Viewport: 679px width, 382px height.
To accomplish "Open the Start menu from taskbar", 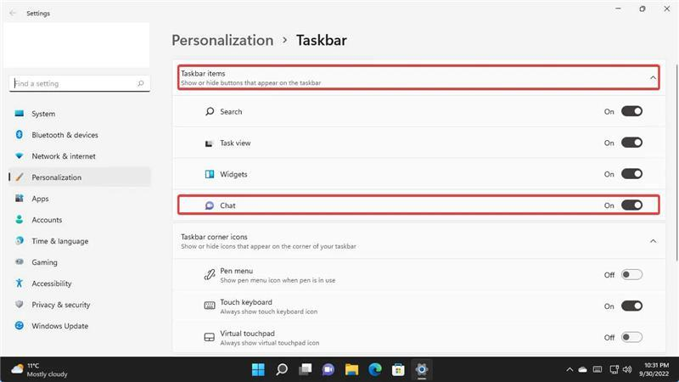I will pyautogui.click(x=258, y=369).
